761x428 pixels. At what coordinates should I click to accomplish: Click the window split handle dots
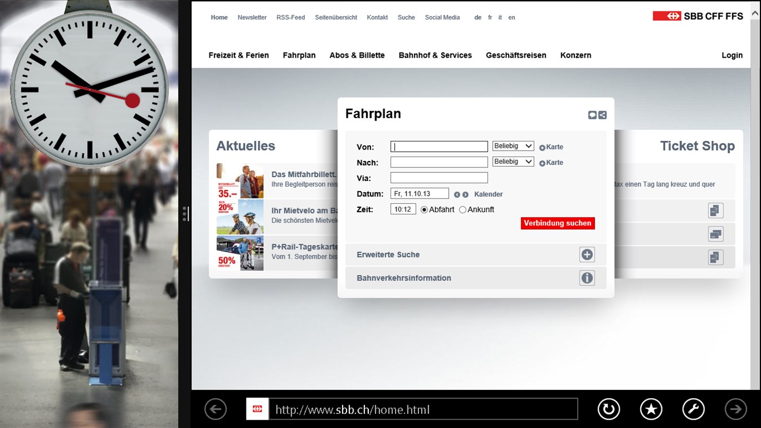tap(185, 214)
